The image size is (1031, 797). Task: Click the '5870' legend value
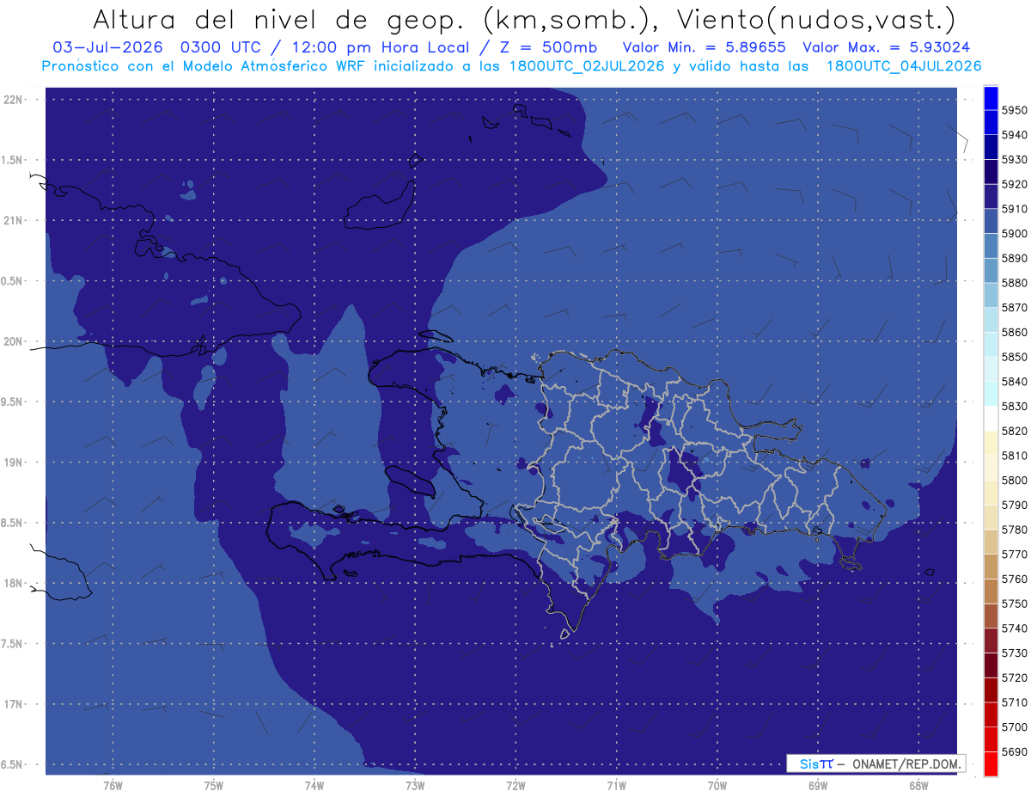point(1015,307)
